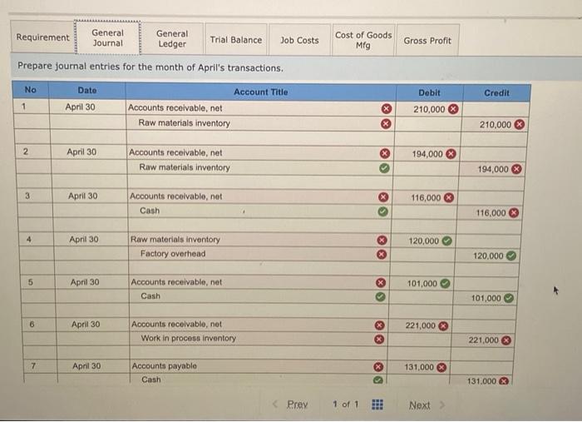Click the Account Title column header
582x422 pixels.
260,92
